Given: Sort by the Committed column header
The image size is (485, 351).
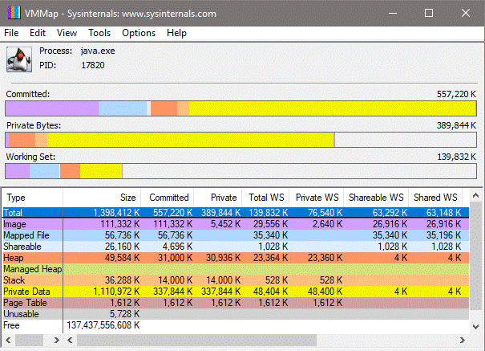Looking at the screenshot, I should (x=168, y=198).
